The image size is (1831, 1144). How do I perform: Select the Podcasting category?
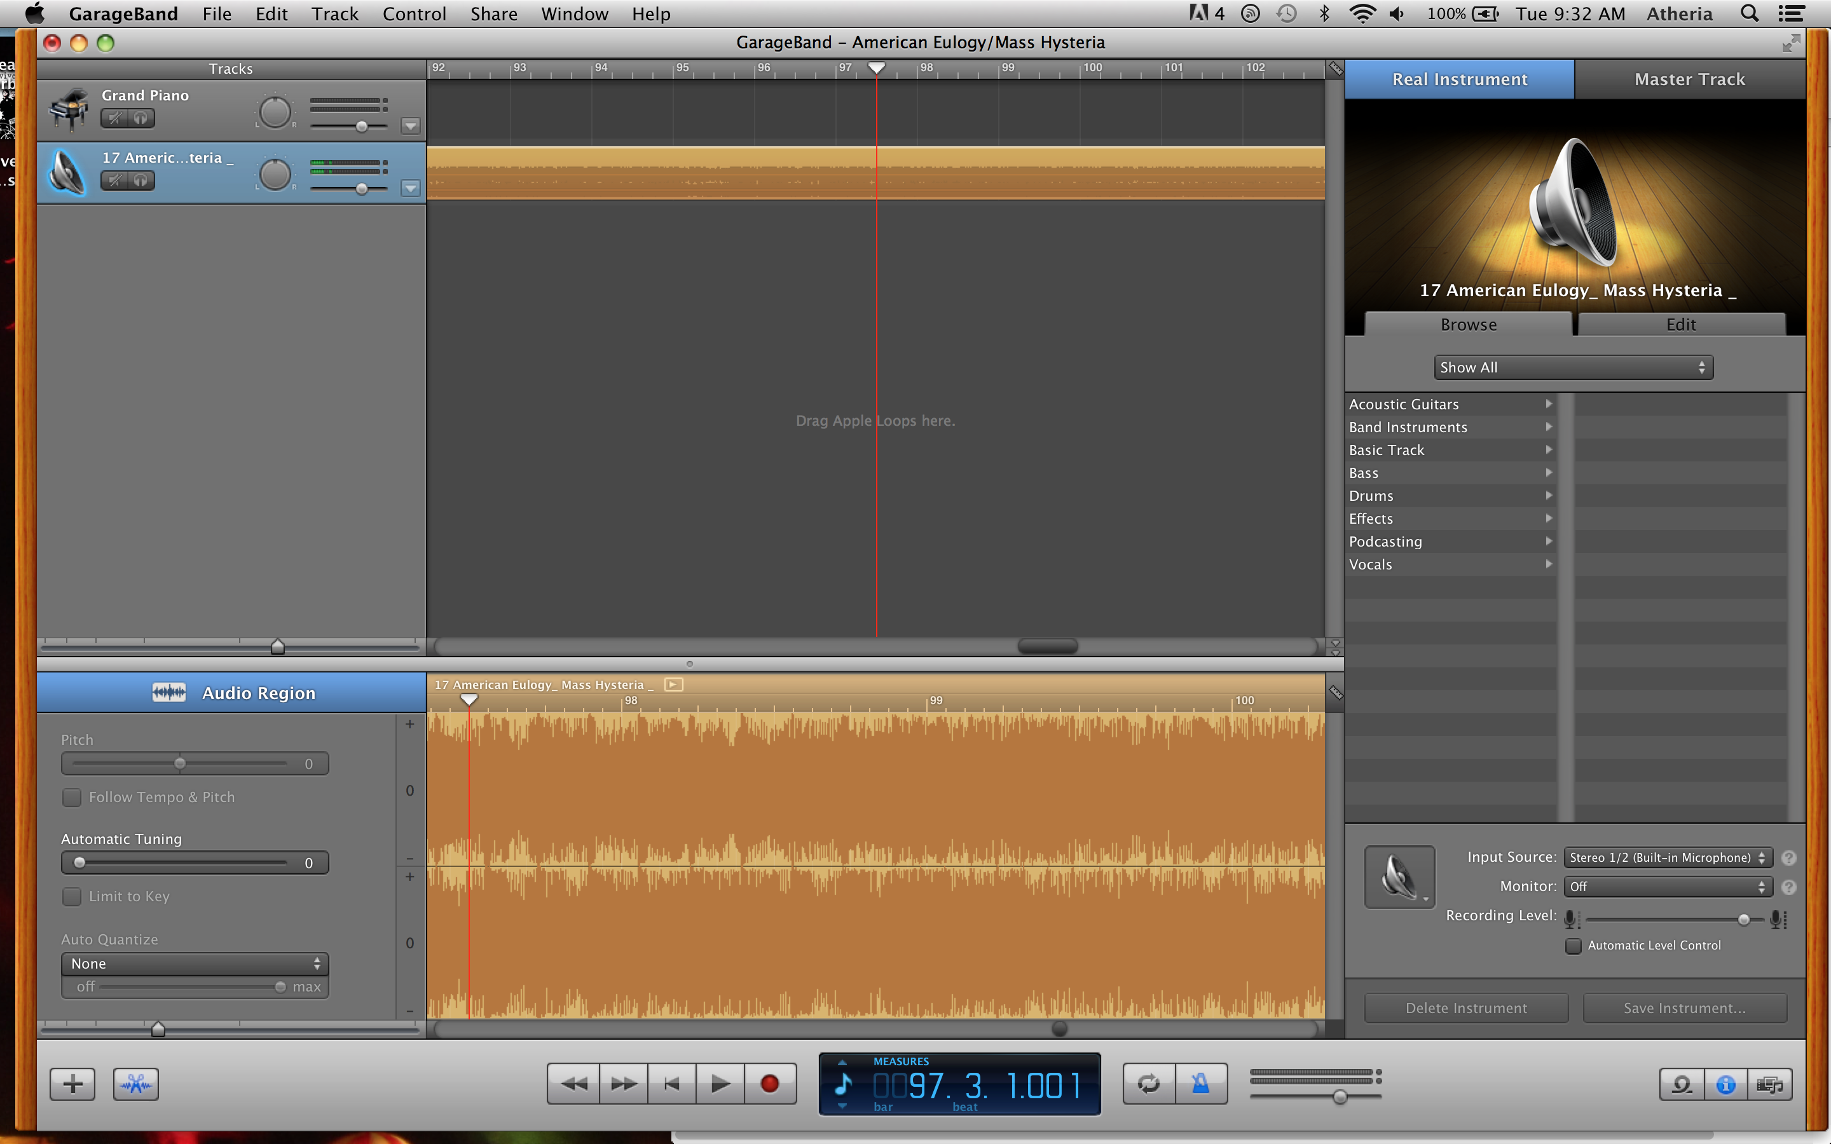[1450, 541]
